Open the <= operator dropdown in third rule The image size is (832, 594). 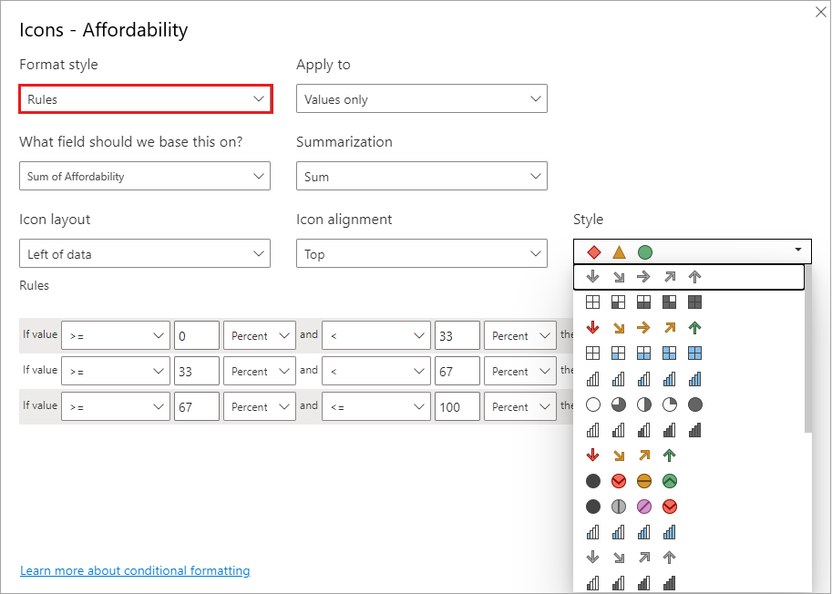pyautogui.click(x=376, y=406)
